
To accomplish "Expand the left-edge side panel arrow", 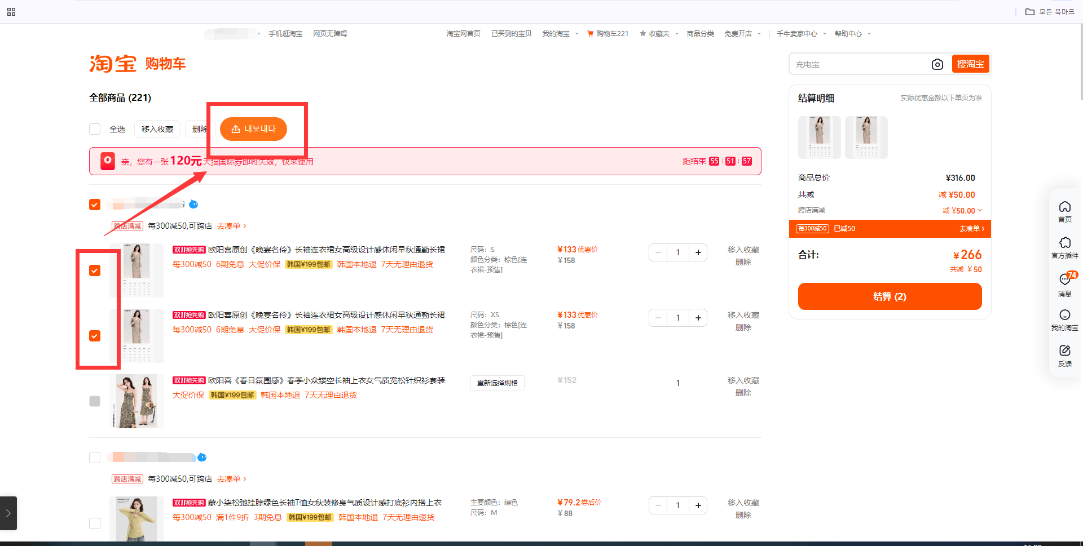I will pos(8,513).
